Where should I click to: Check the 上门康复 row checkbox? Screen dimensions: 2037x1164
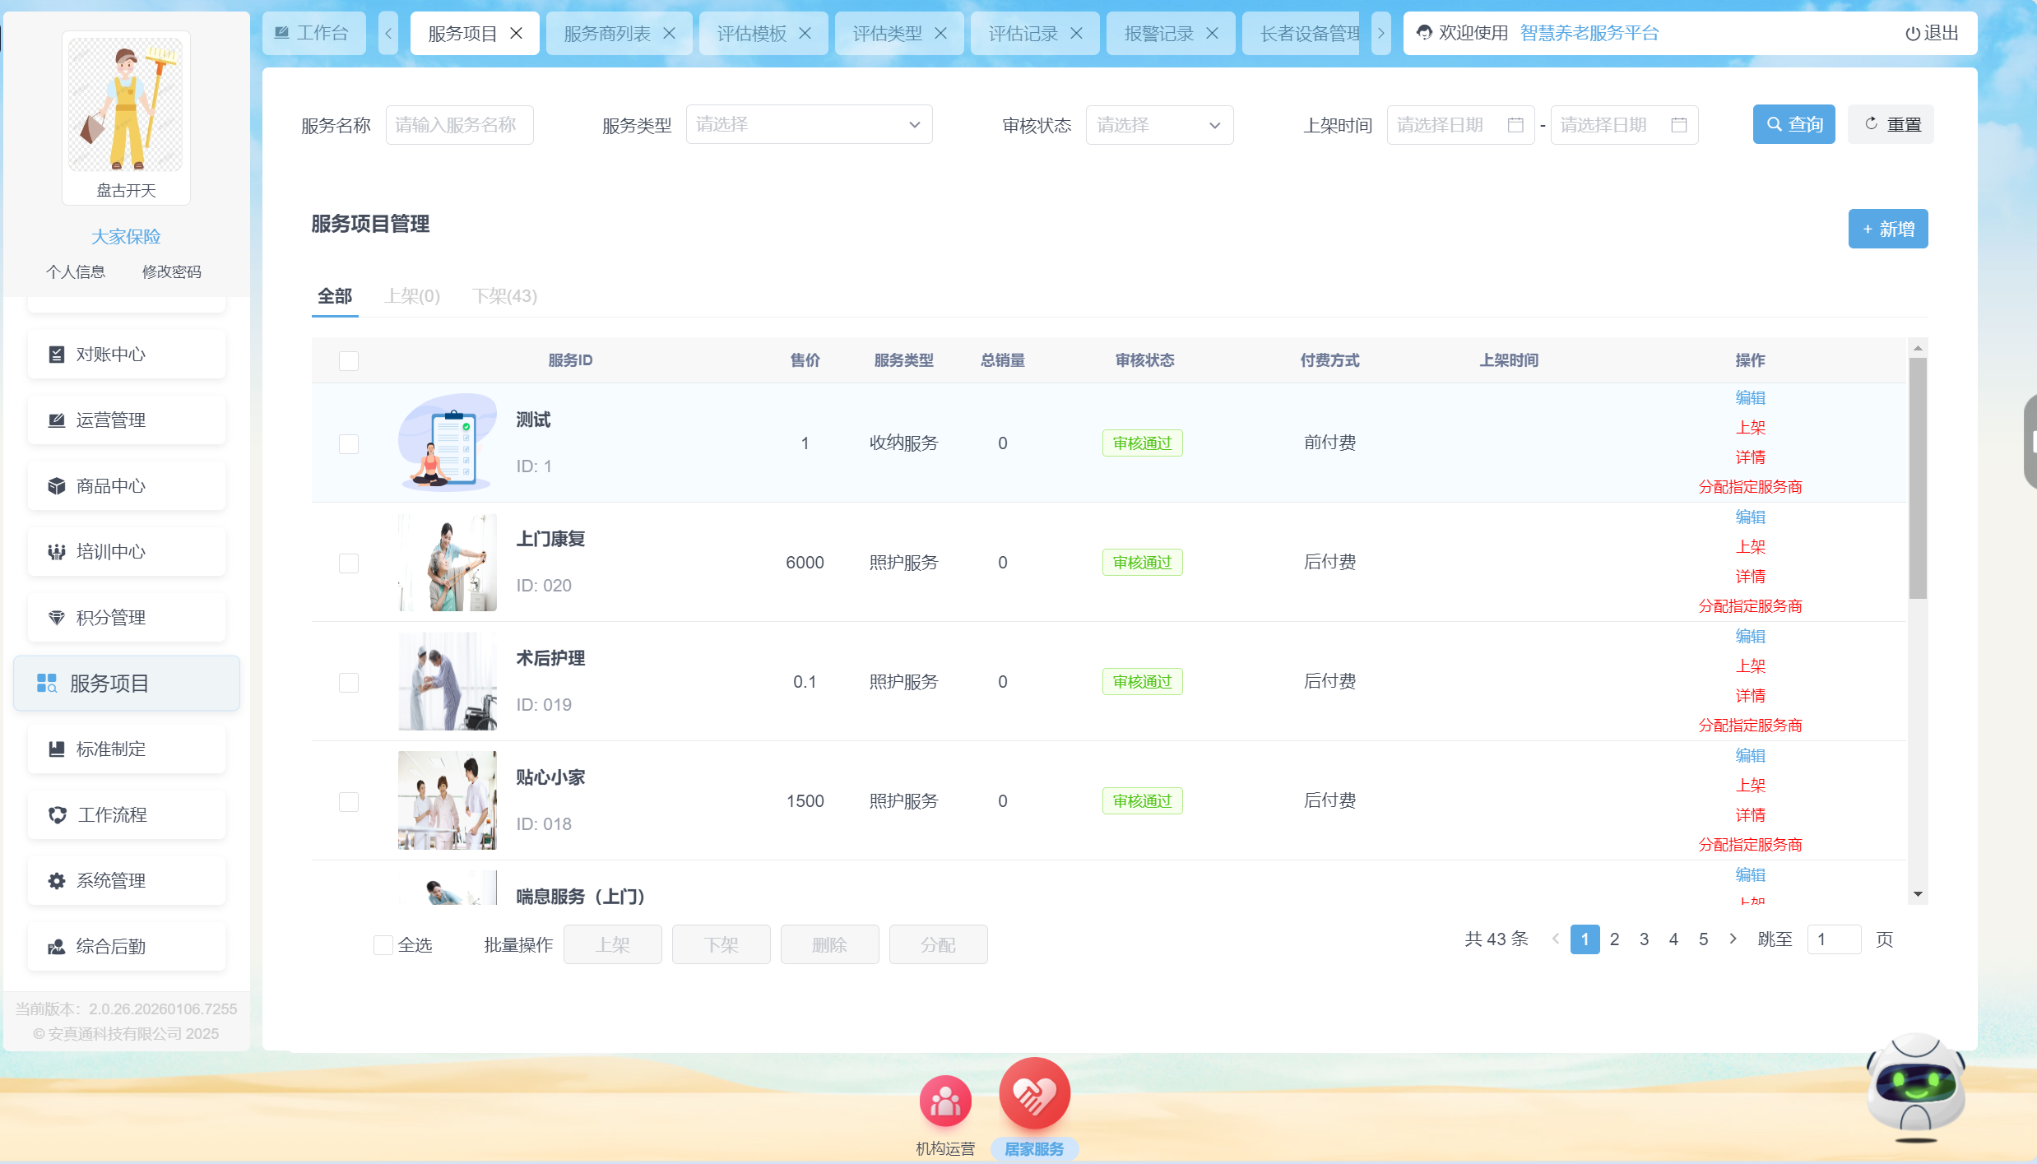[349, 563]
